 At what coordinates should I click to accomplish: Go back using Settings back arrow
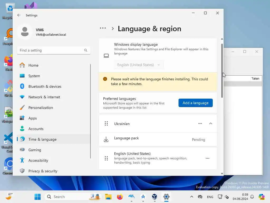pyautogui.click(x=19, y=15)
